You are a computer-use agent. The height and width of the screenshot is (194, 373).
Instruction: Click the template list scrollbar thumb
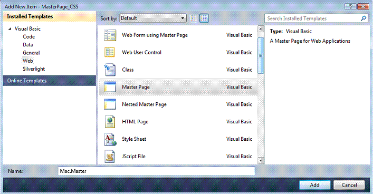coord(261,55)
